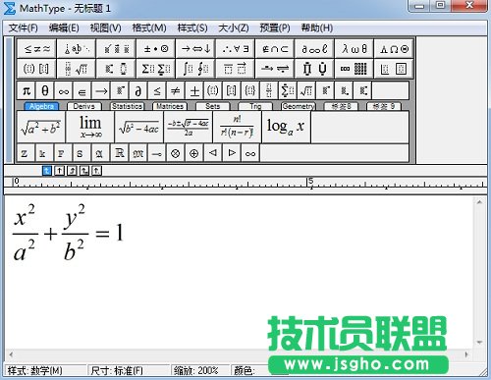Insert circled plus symbol in bottom bar
The height and width of the screenshot is (380, 491).
tap(194, 153)
